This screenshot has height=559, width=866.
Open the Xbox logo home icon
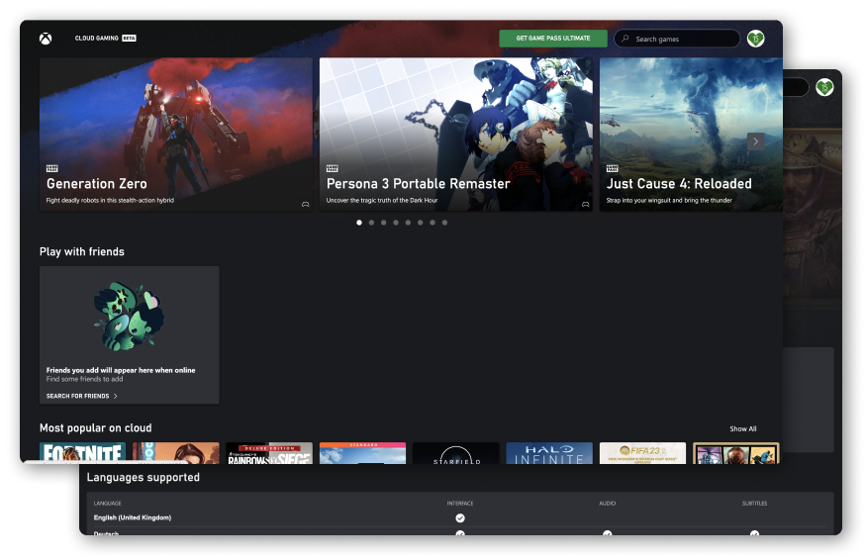point(46,39)
